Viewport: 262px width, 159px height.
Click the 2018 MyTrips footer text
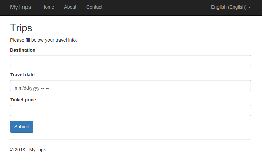(x=28, y=150)
